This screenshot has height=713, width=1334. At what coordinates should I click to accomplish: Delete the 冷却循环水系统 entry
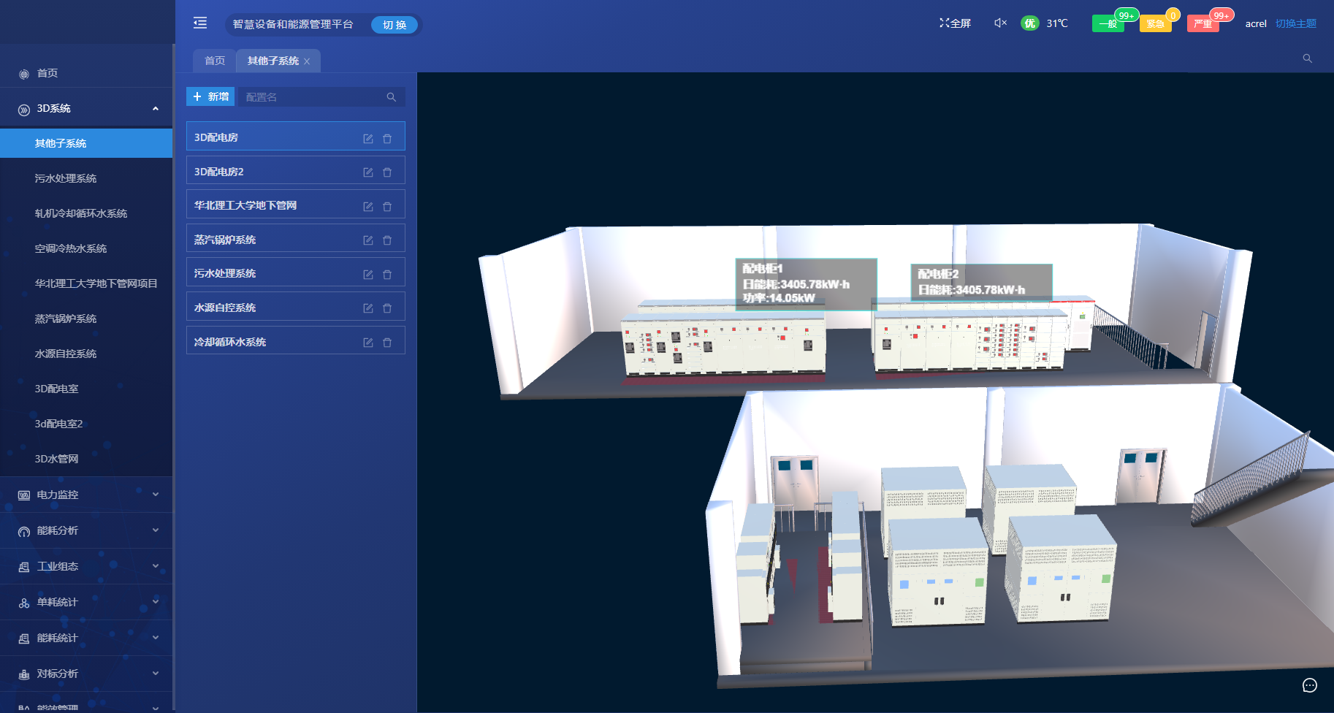click(x=387, y=343)
